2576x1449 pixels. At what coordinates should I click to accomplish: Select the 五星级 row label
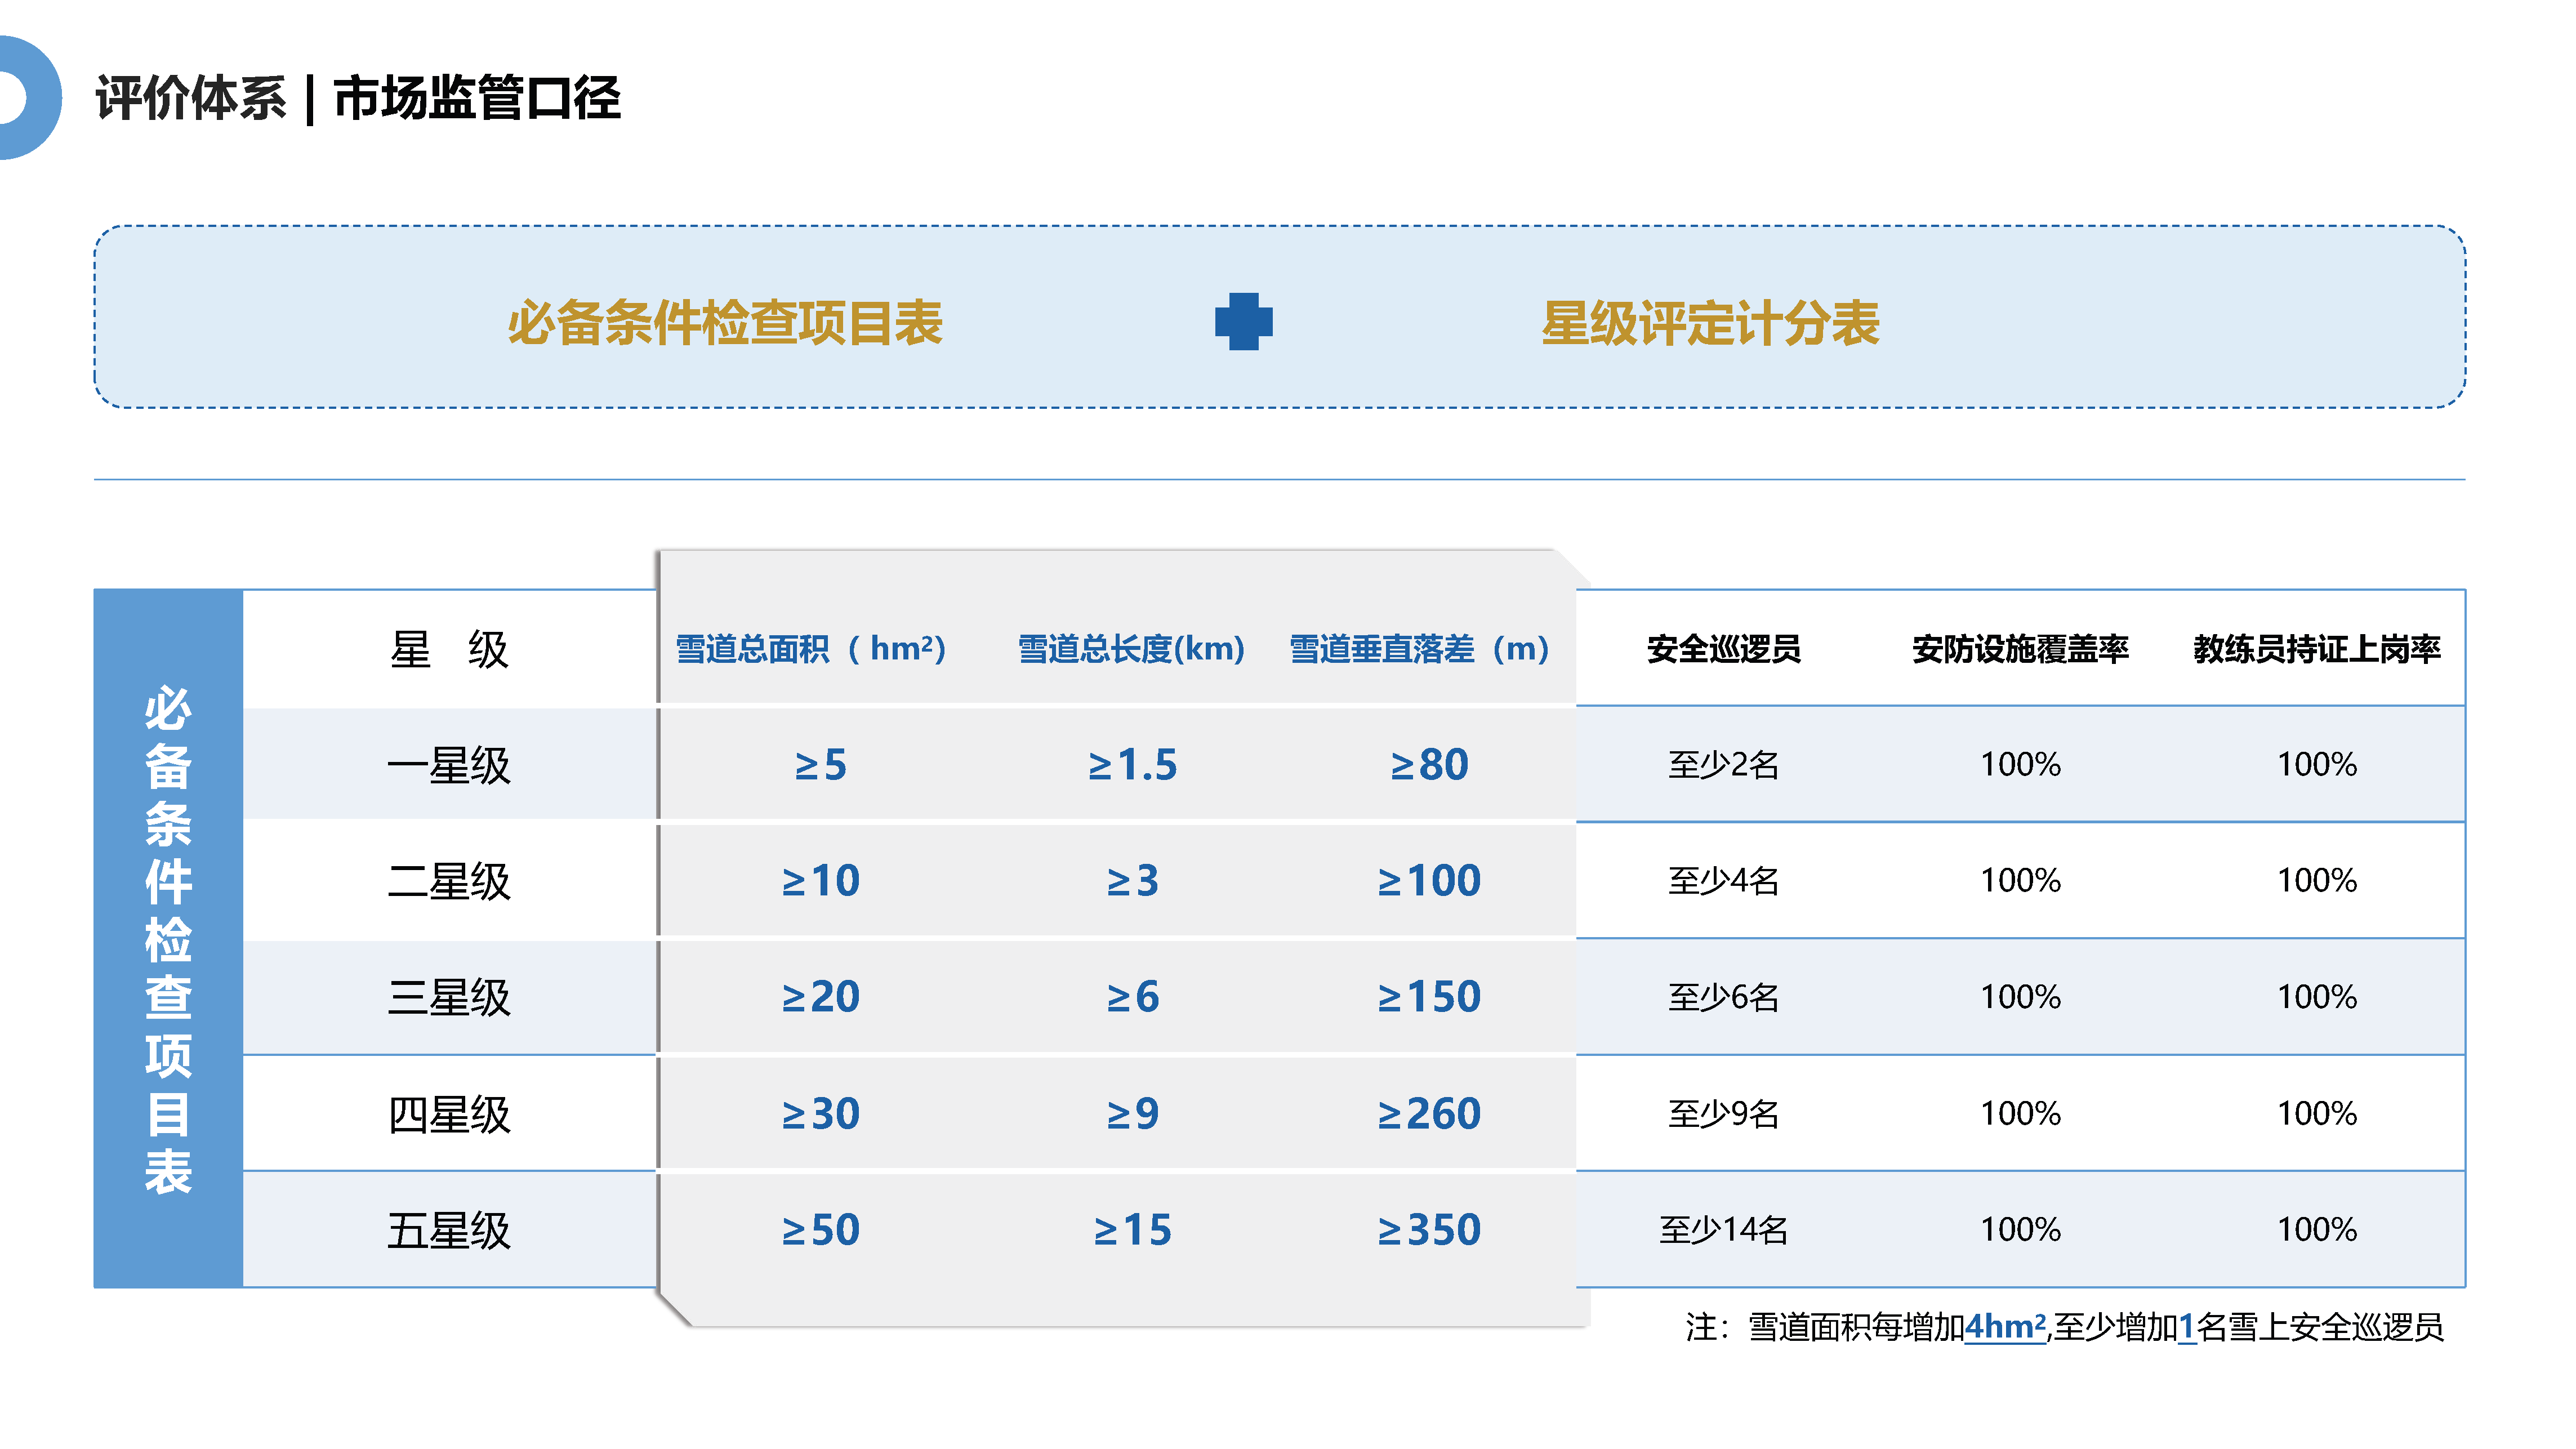point(449,1230)
